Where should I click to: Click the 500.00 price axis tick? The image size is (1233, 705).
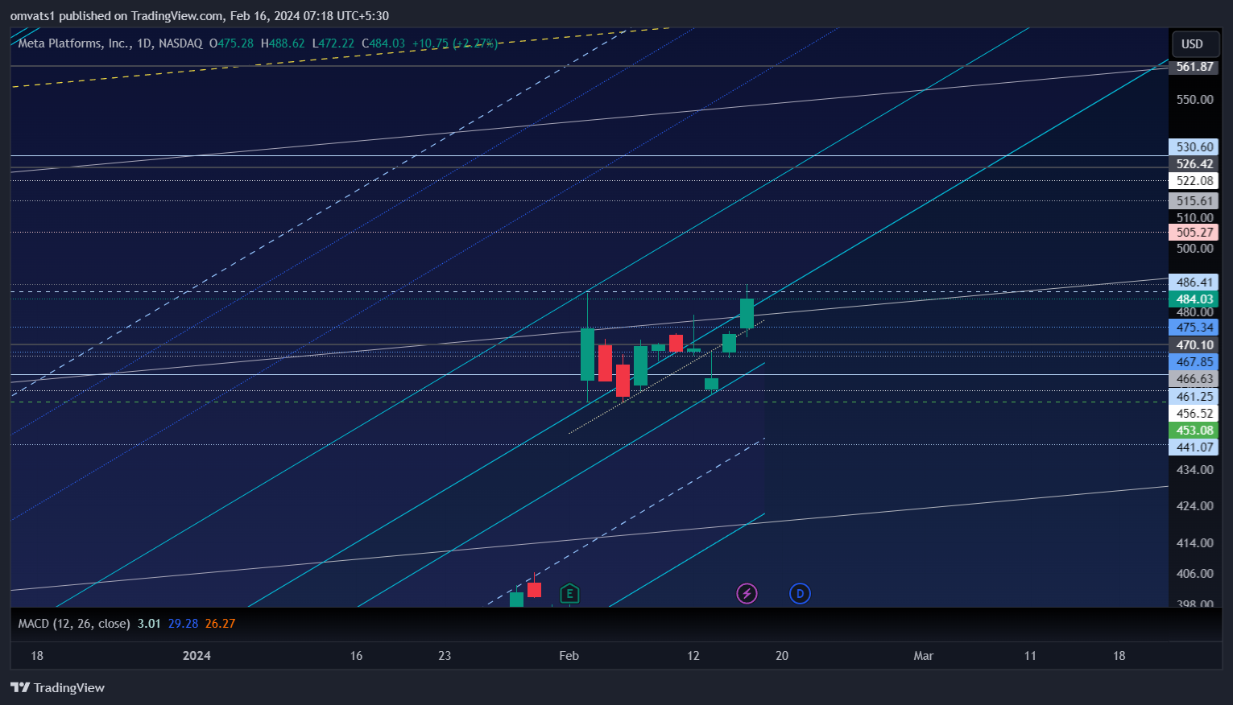pos(1194,249)
